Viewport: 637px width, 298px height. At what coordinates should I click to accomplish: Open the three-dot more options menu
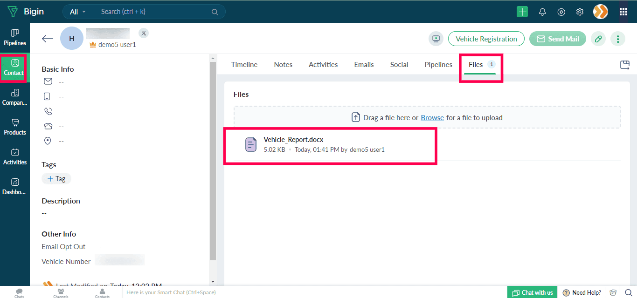[618, 39]
